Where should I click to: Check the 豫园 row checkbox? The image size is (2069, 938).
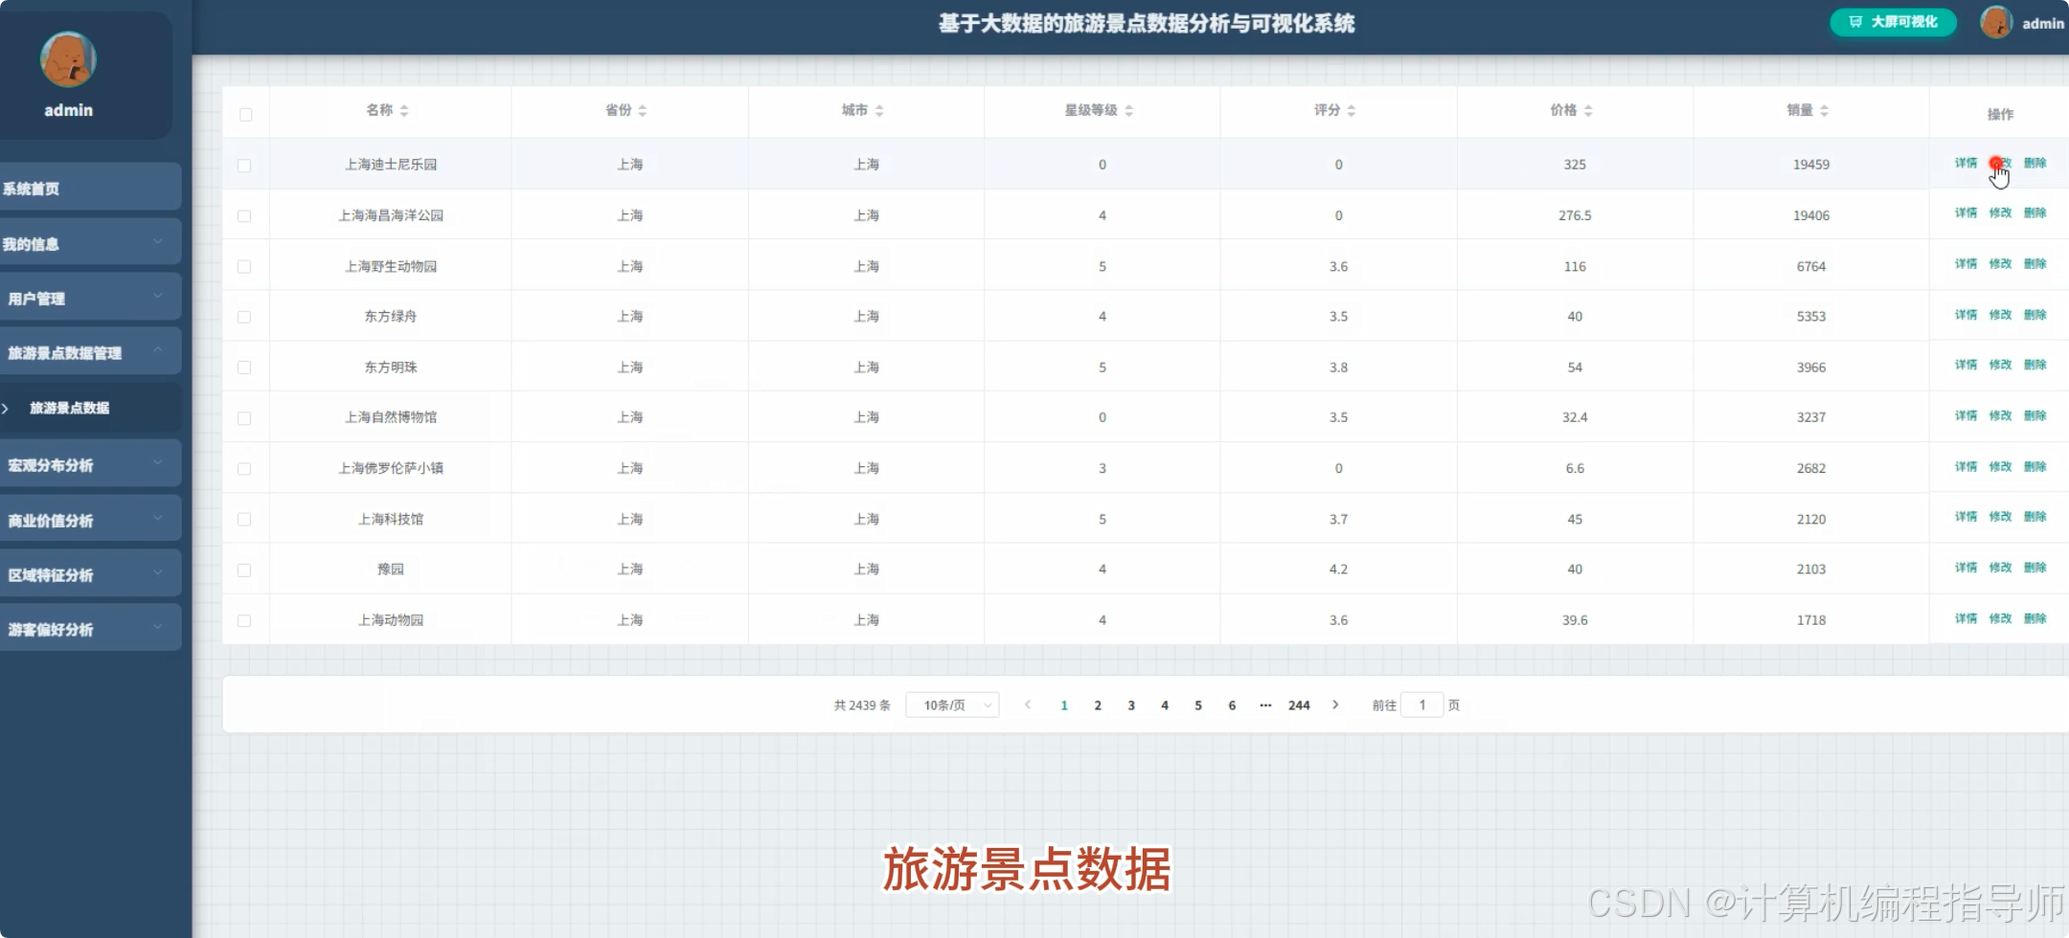coord(245,569)
